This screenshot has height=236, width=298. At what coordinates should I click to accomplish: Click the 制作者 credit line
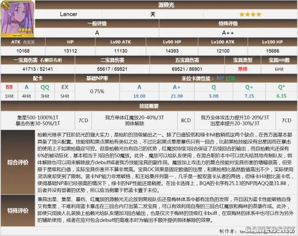[x=257, y=232]
